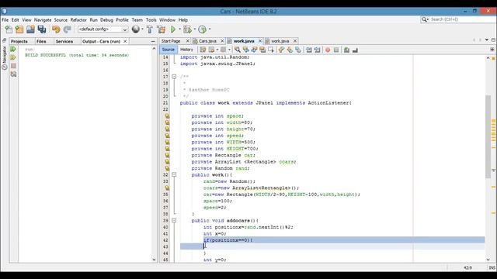
Task: Click the Output panel scroll down arrow
Action: point(154,260)
